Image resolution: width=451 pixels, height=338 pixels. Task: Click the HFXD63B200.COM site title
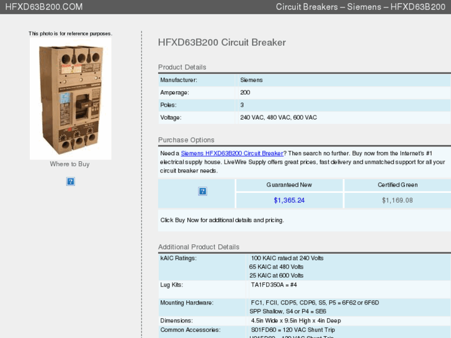click(43, 7)
